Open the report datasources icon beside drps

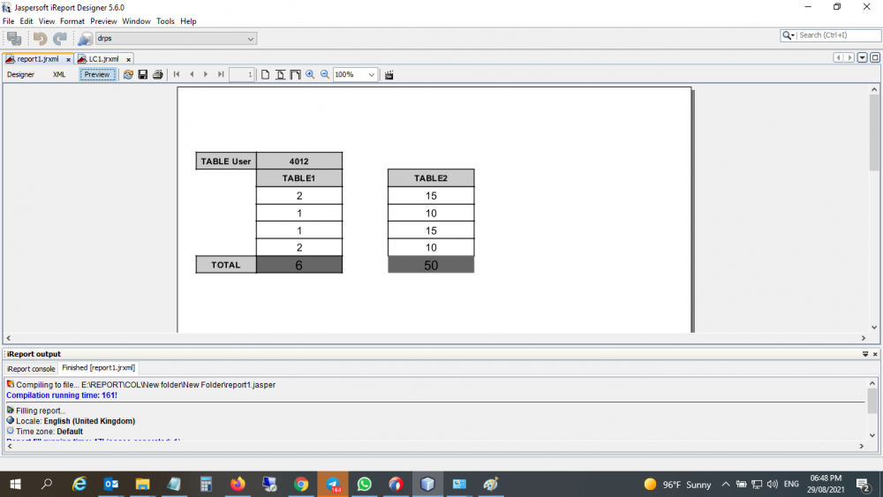[x=85, y=38]
